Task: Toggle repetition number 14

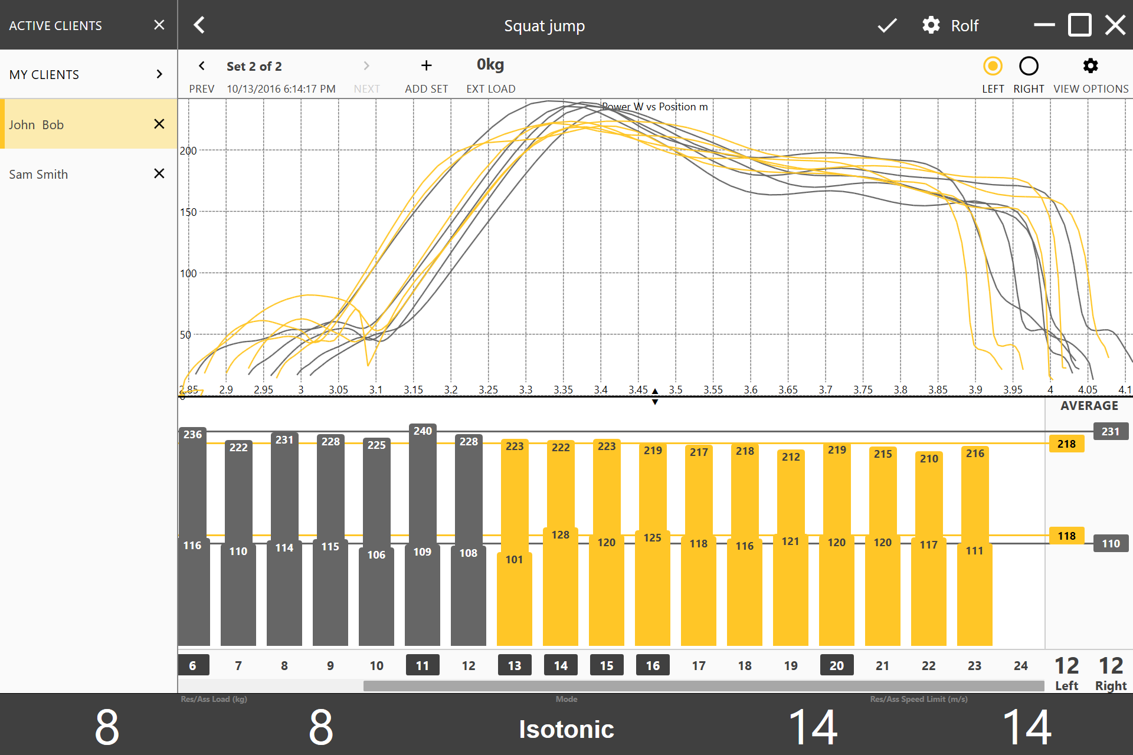Action: tap(561, 665)
